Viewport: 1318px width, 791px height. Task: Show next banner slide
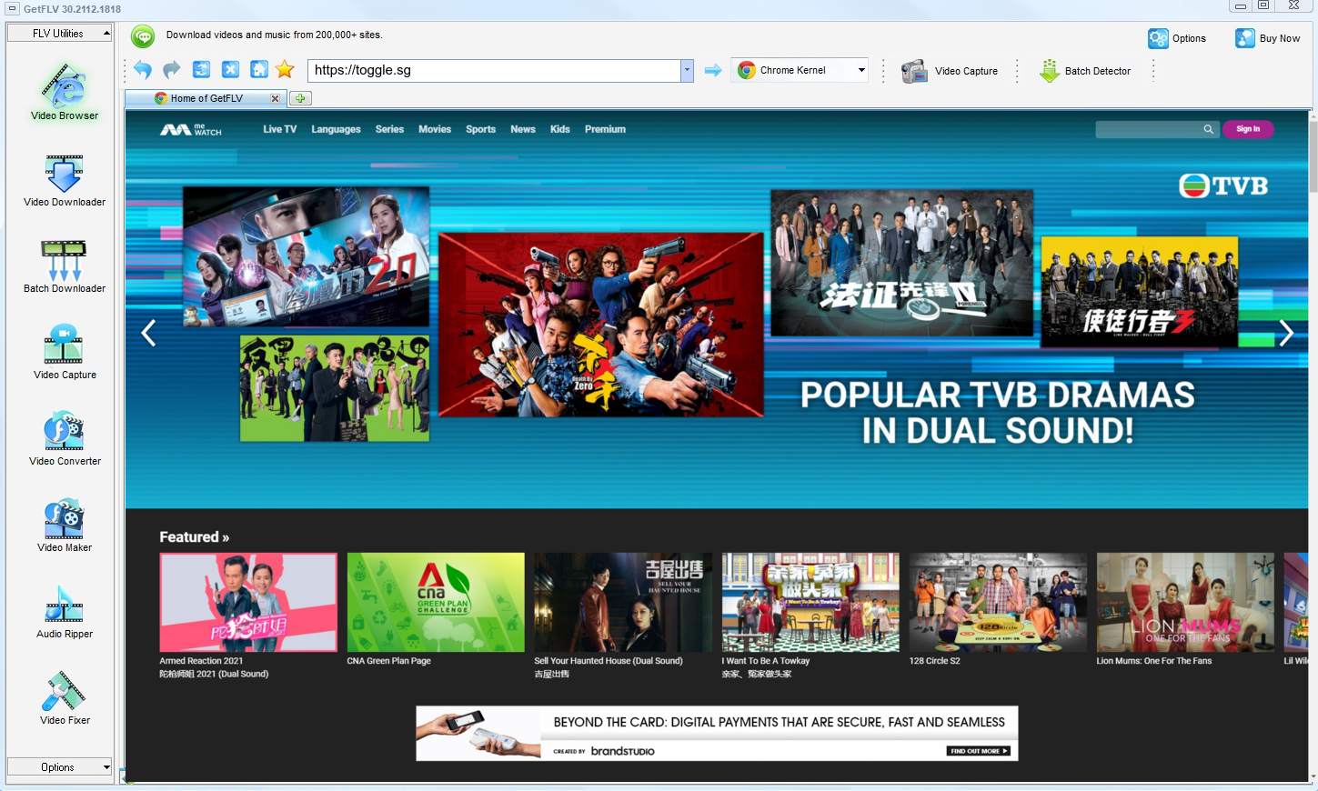[x=1286, y=334]
